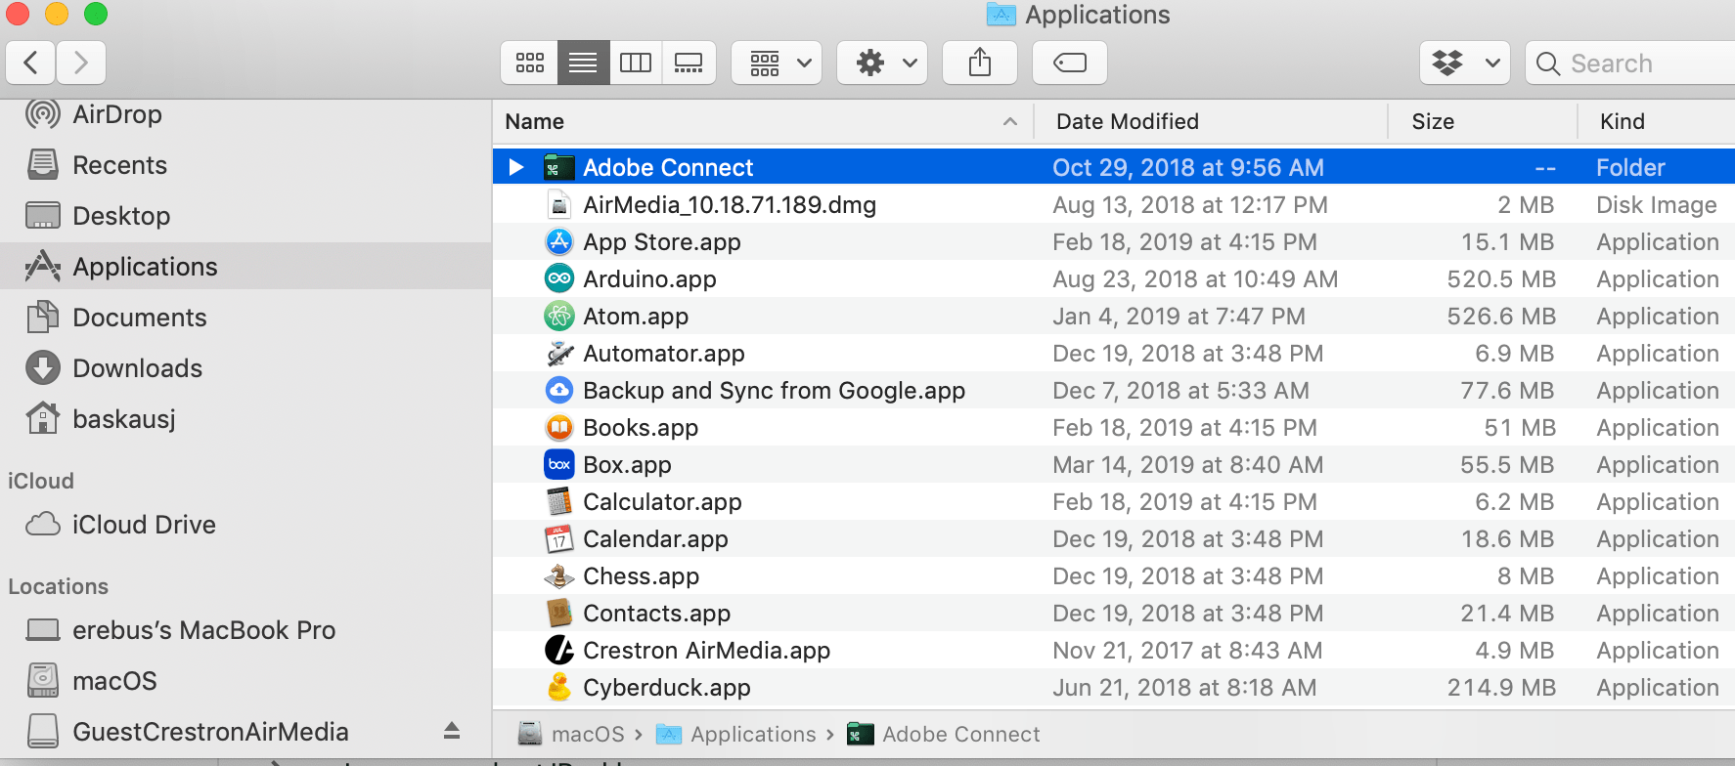Click the Search field
The image size is (1735, 766).
[1630, 64]
